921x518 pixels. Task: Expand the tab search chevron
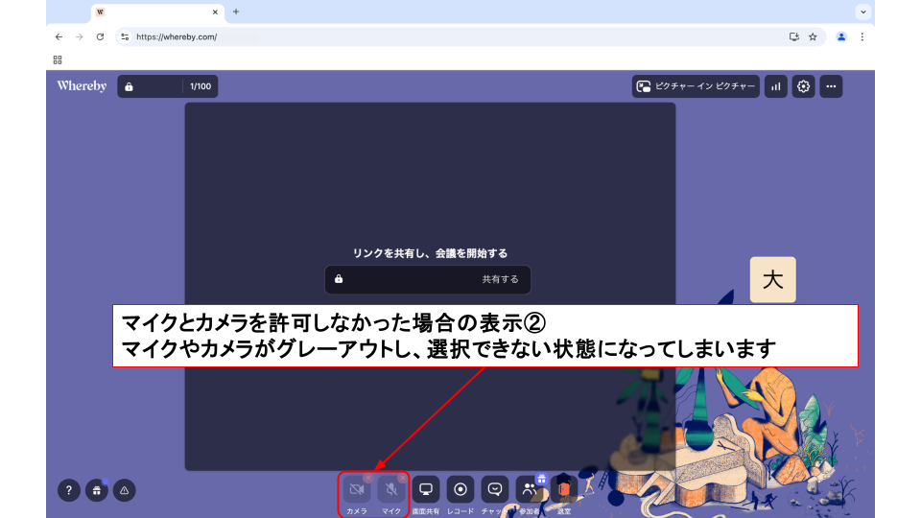pos(863,12)
